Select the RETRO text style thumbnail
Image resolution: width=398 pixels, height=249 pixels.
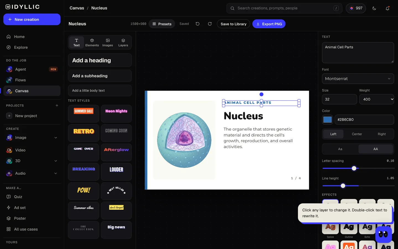(x=83, y=133)
